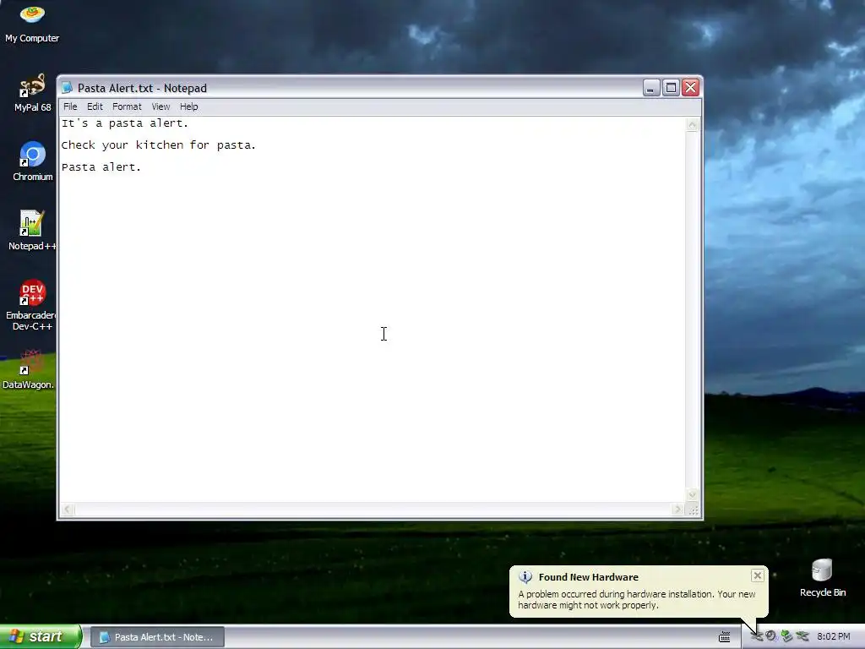Place cursor in the line "Pasta alert."
This screenshot has width=865, height=649.
coord(101,167)
